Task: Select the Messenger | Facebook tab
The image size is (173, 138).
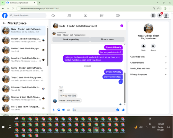Action: [21, 3]
